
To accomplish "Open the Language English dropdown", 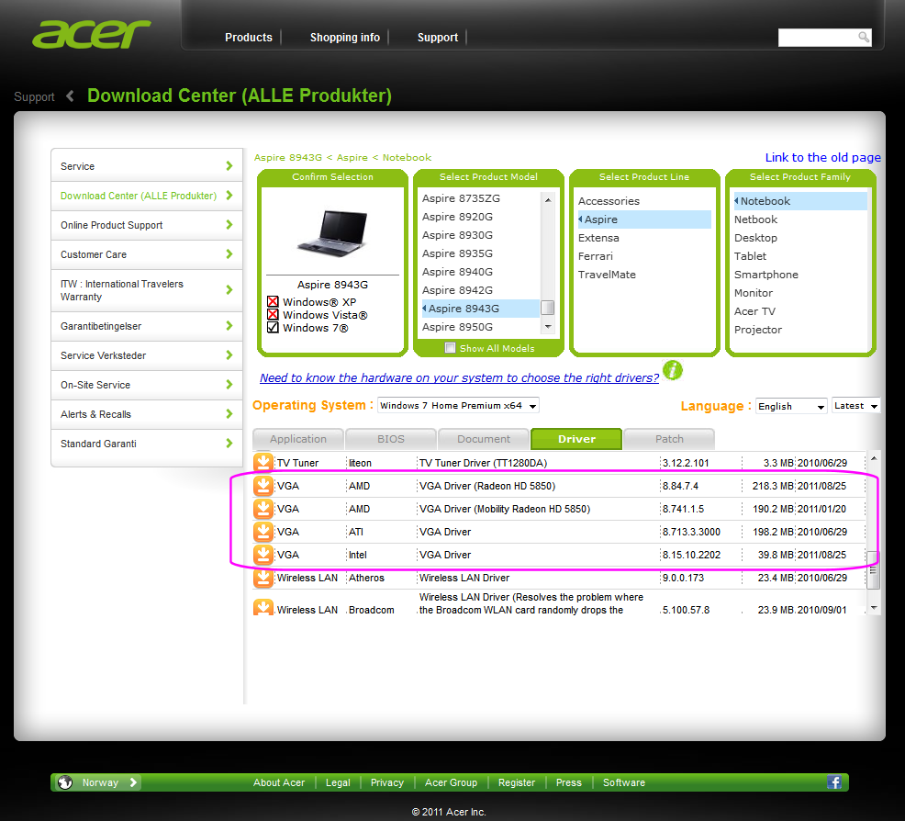I will 791,406.
